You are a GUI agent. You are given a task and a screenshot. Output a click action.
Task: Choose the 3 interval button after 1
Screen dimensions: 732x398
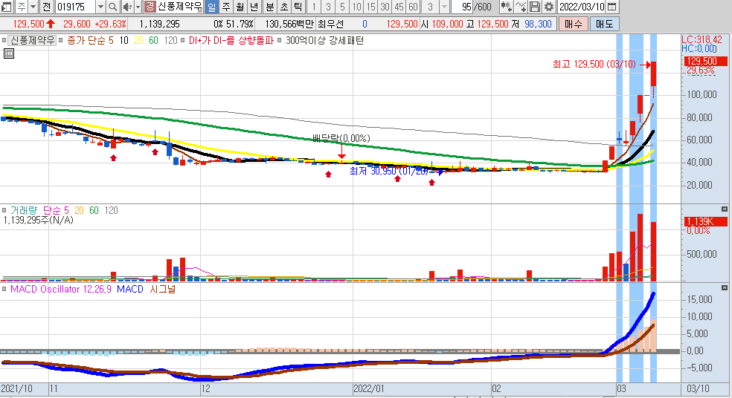(x=328, y=7)
